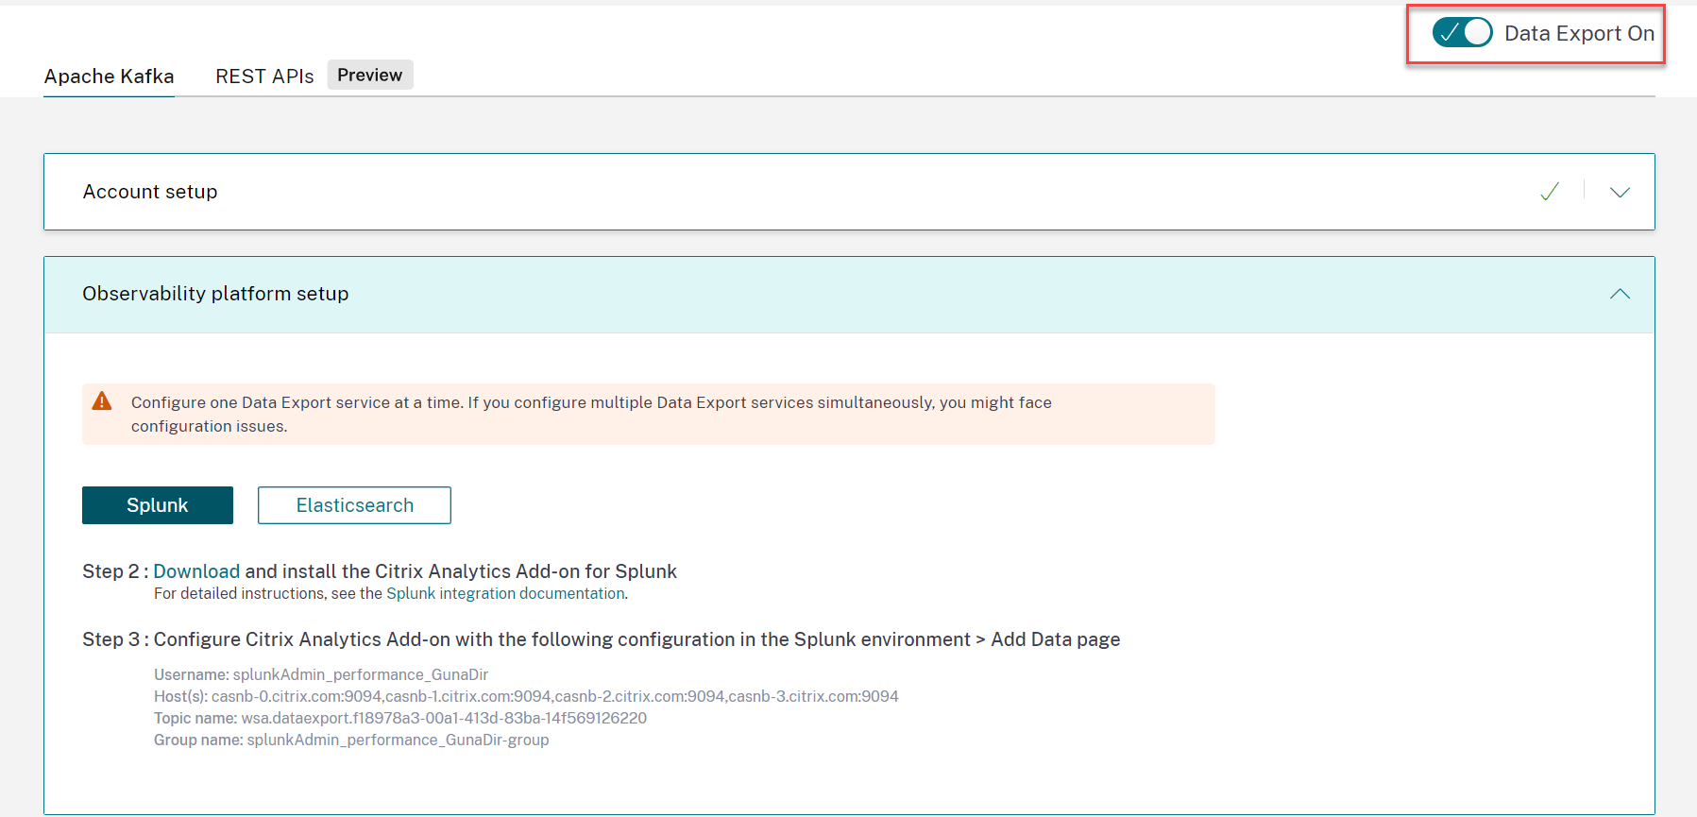This screenshot has height=817, width=1697.
Task: Click the Group name value
Action: [x=398, y=740]
